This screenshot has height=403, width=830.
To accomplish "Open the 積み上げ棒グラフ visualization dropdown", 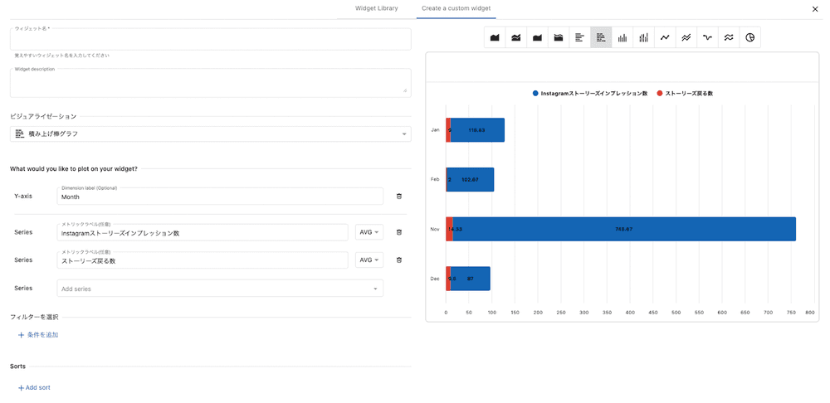I will (x=211, y=134).
